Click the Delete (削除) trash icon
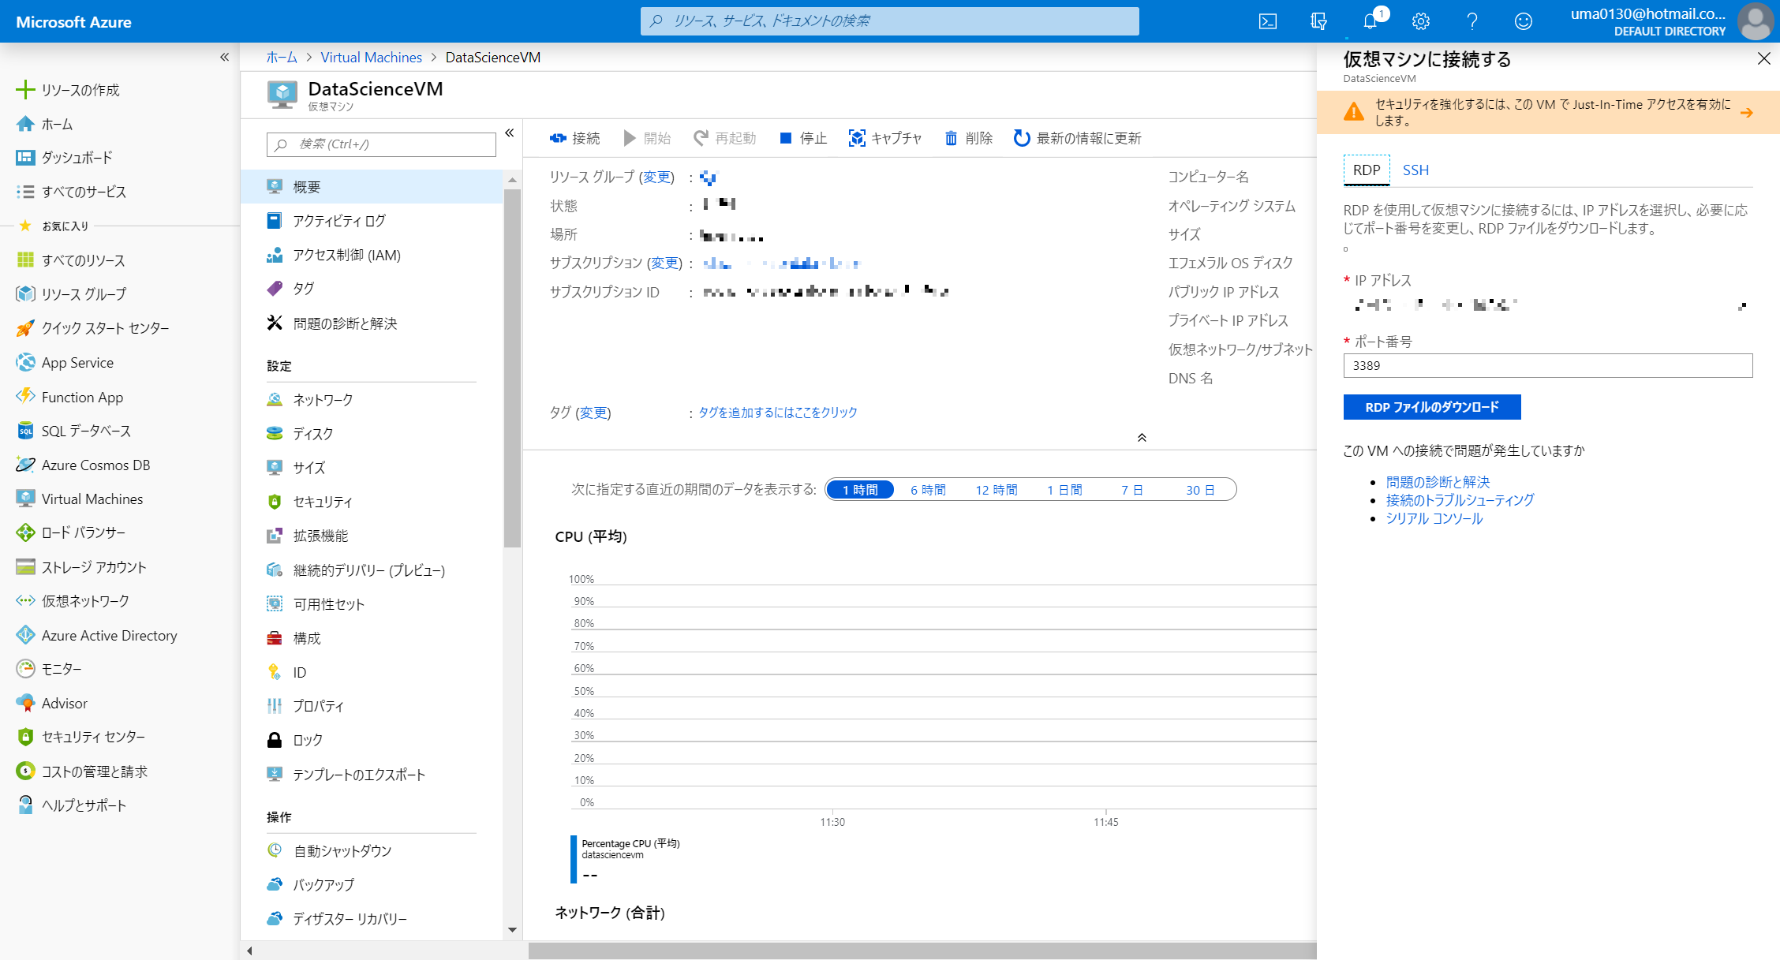This screenshot has width=1780, height=960. 951,138
